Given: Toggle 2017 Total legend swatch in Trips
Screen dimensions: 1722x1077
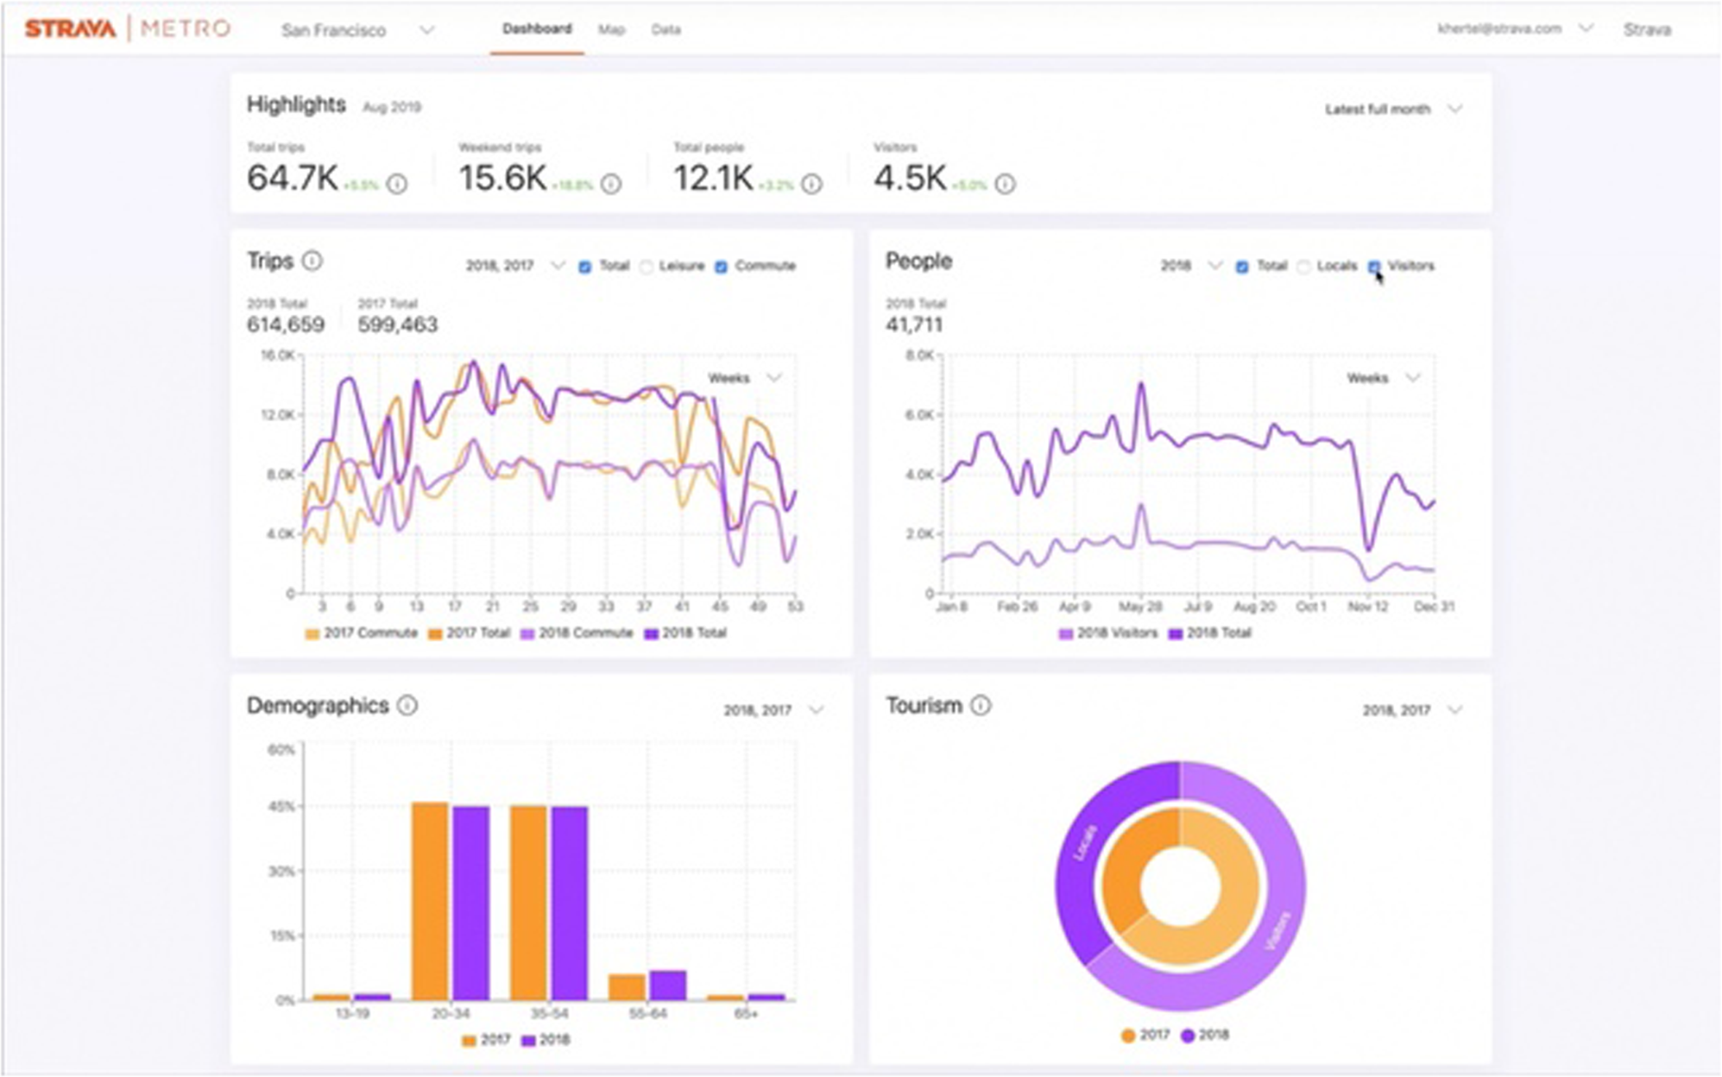Looking at the screenshot, I should 435,634.
